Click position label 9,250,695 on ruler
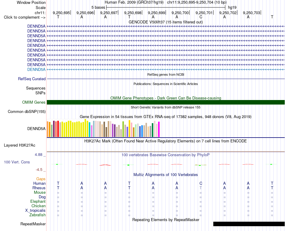285x231 pixels. tap(61, 13)
